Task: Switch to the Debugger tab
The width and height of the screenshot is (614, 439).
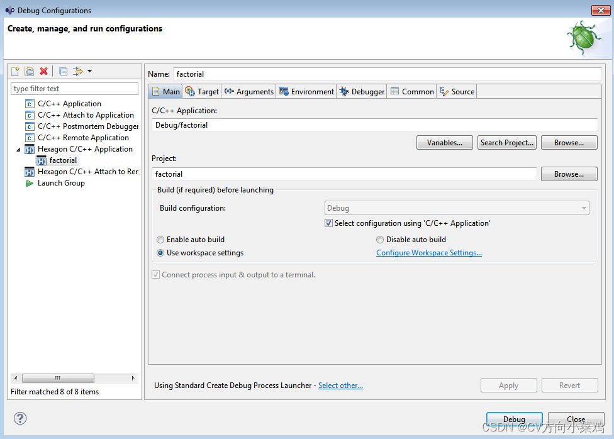Action: point(362,92)
